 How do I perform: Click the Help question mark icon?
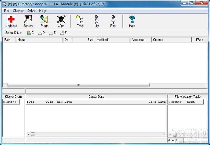(x=132, y=19)
